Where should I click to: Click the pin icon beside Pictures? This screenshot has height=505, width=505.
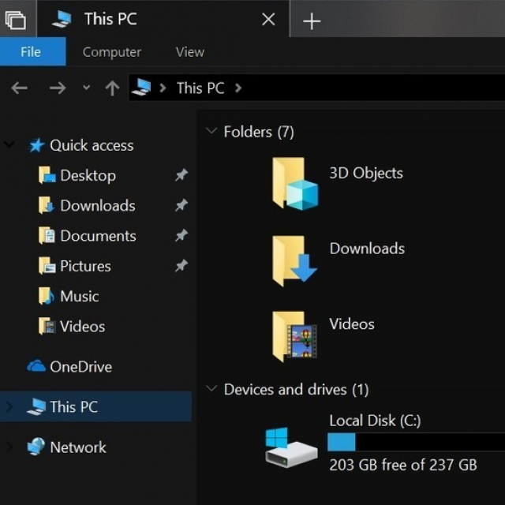pyautogui.click(x=181, y=265)
